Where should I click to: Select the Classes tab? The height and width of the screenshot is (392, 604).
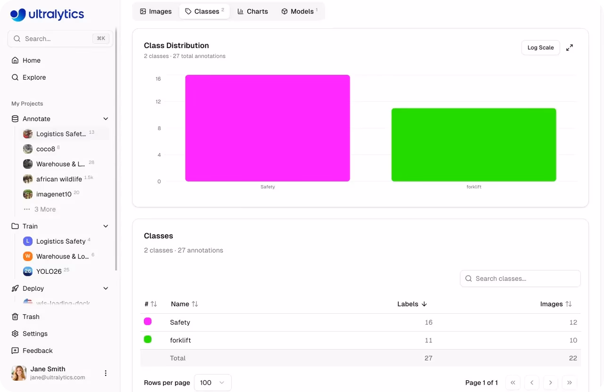pos(204,11)
